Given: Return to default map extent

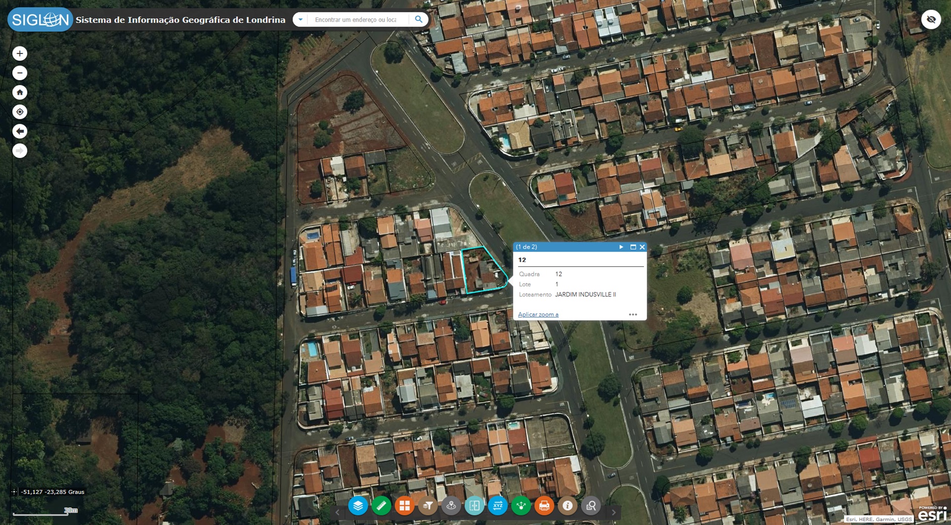Looking at the screenshot, I should pos(20,93).
